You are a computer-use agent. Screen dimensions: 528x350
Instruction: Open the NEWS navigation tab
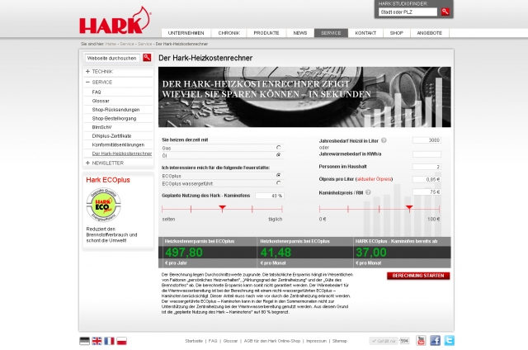point(300,33)
